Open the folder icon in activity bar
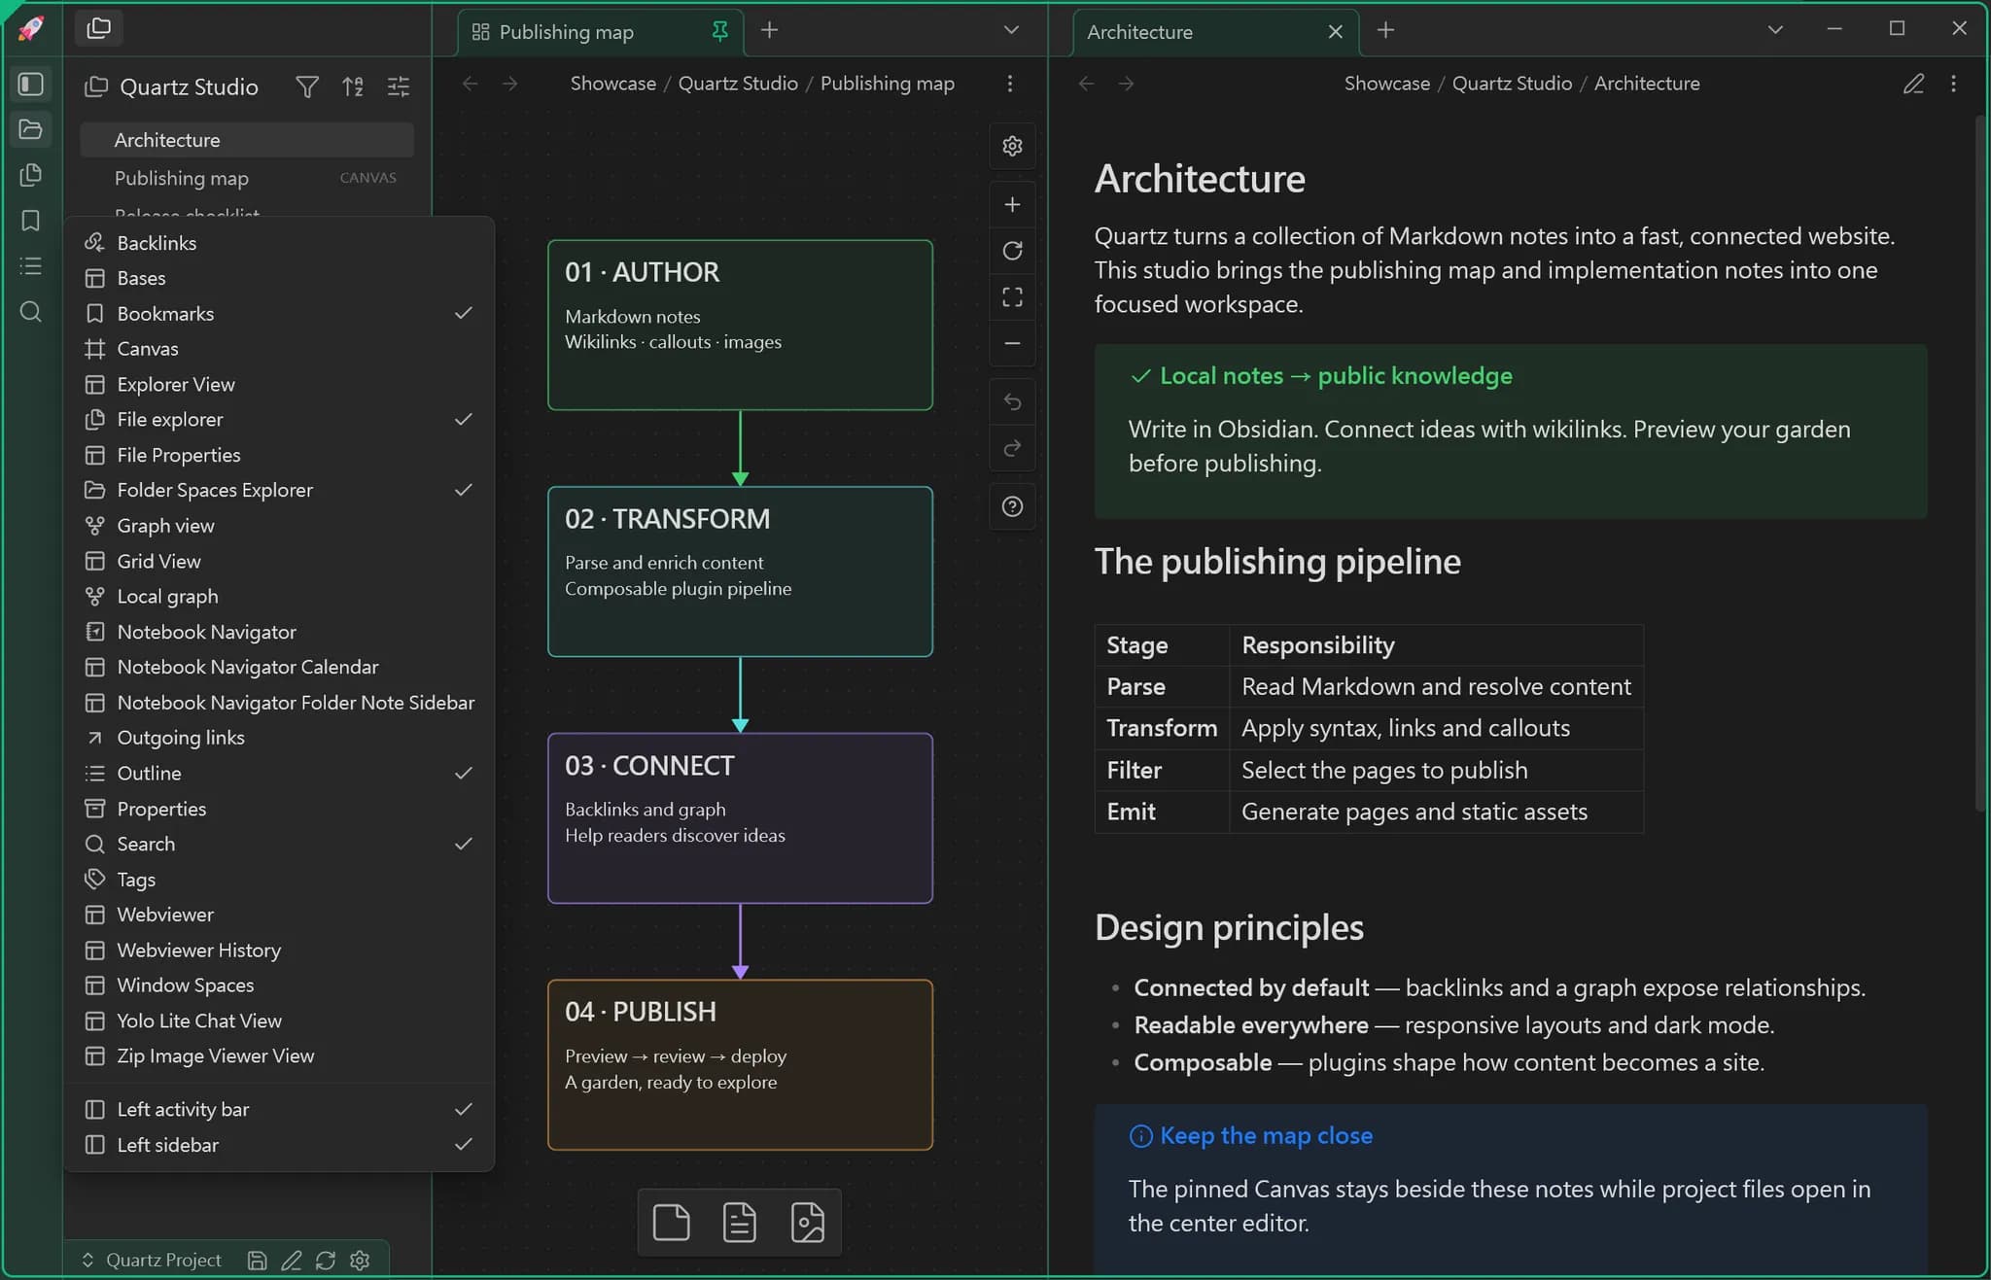The height and width of the screenshot is (1280, 1991). click(31, 129)
